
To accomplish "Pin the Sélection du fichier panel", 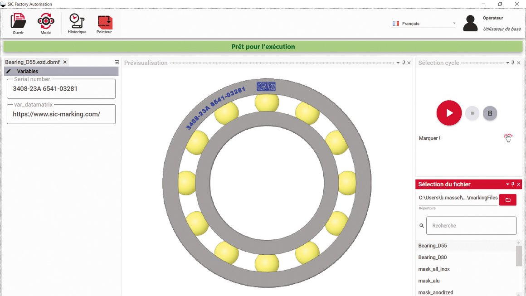I will pos(513,184).
